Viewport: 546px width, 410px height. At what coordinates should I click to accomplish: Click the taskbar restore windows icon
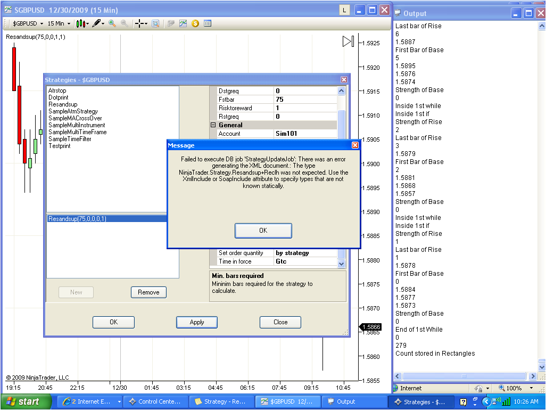475,400
